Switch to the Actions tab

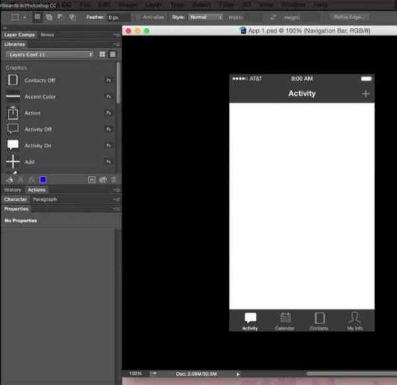pyautogui.click(x=36, y=190)
